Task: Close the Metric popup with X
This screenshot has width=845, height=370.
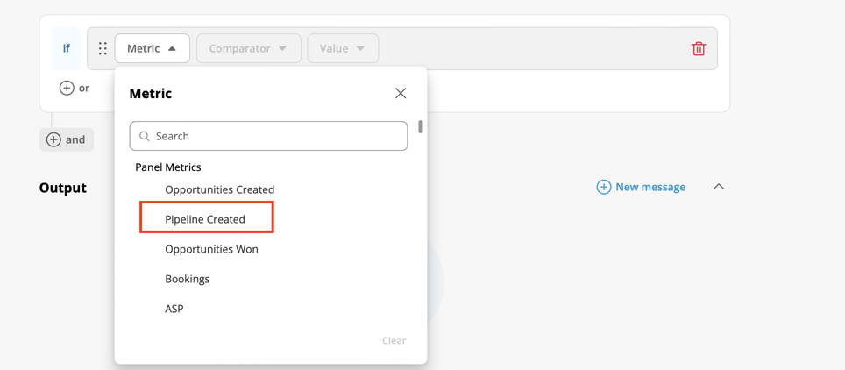Action: pyautogui.click(x=401, y=93)
